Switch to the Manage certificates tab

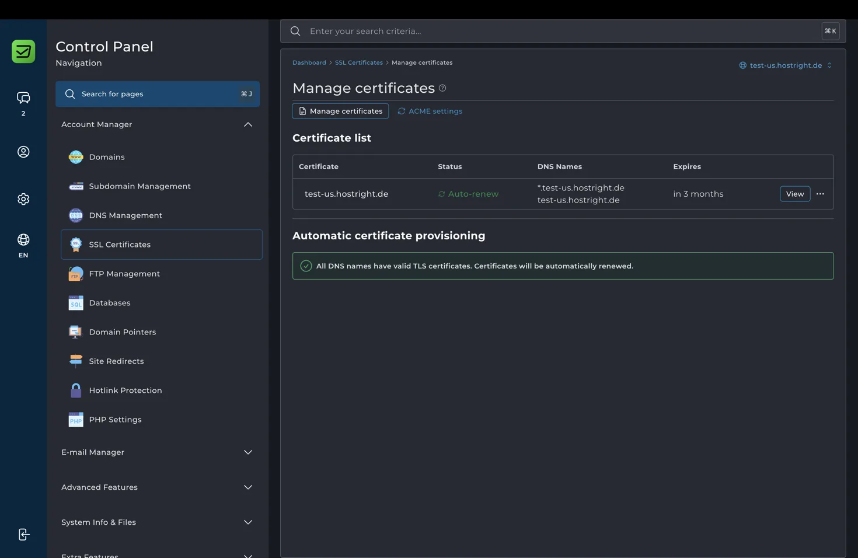coord(340,111)
